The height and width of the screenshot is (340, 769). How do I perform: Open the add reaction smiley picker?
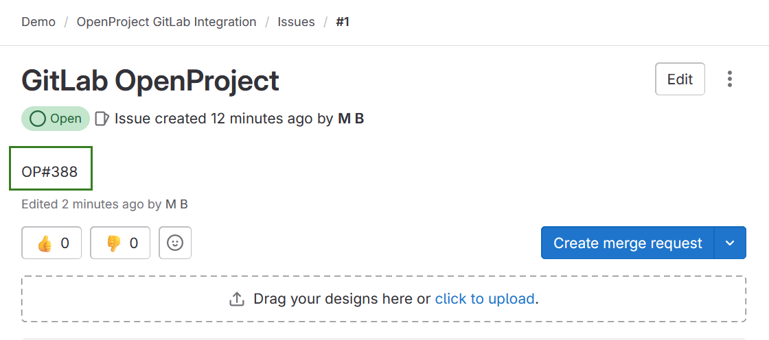coord(175,243)
